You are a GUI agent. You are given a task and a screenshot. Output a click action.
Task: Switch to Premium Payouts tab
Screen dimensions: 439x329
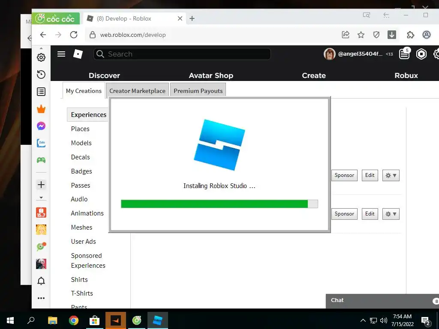pyautogui.click(x=198, y=91)
